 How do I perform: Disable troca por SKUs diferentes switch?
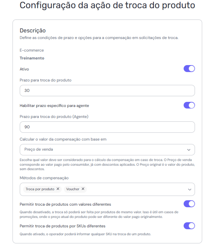click(189, 226)
